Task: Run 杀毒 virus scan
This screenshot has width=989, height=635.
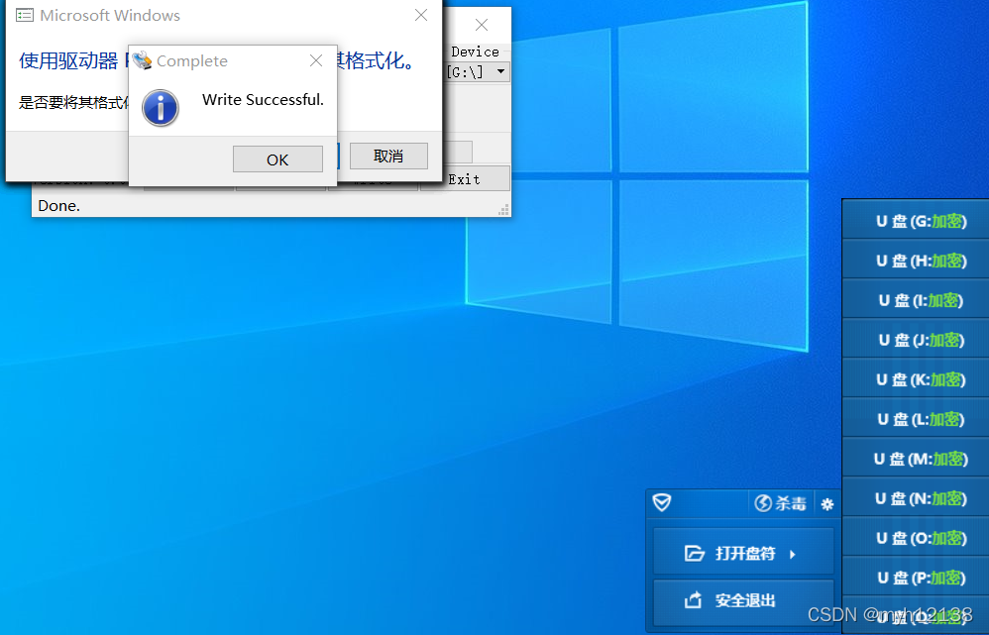Action: (780, 503)
